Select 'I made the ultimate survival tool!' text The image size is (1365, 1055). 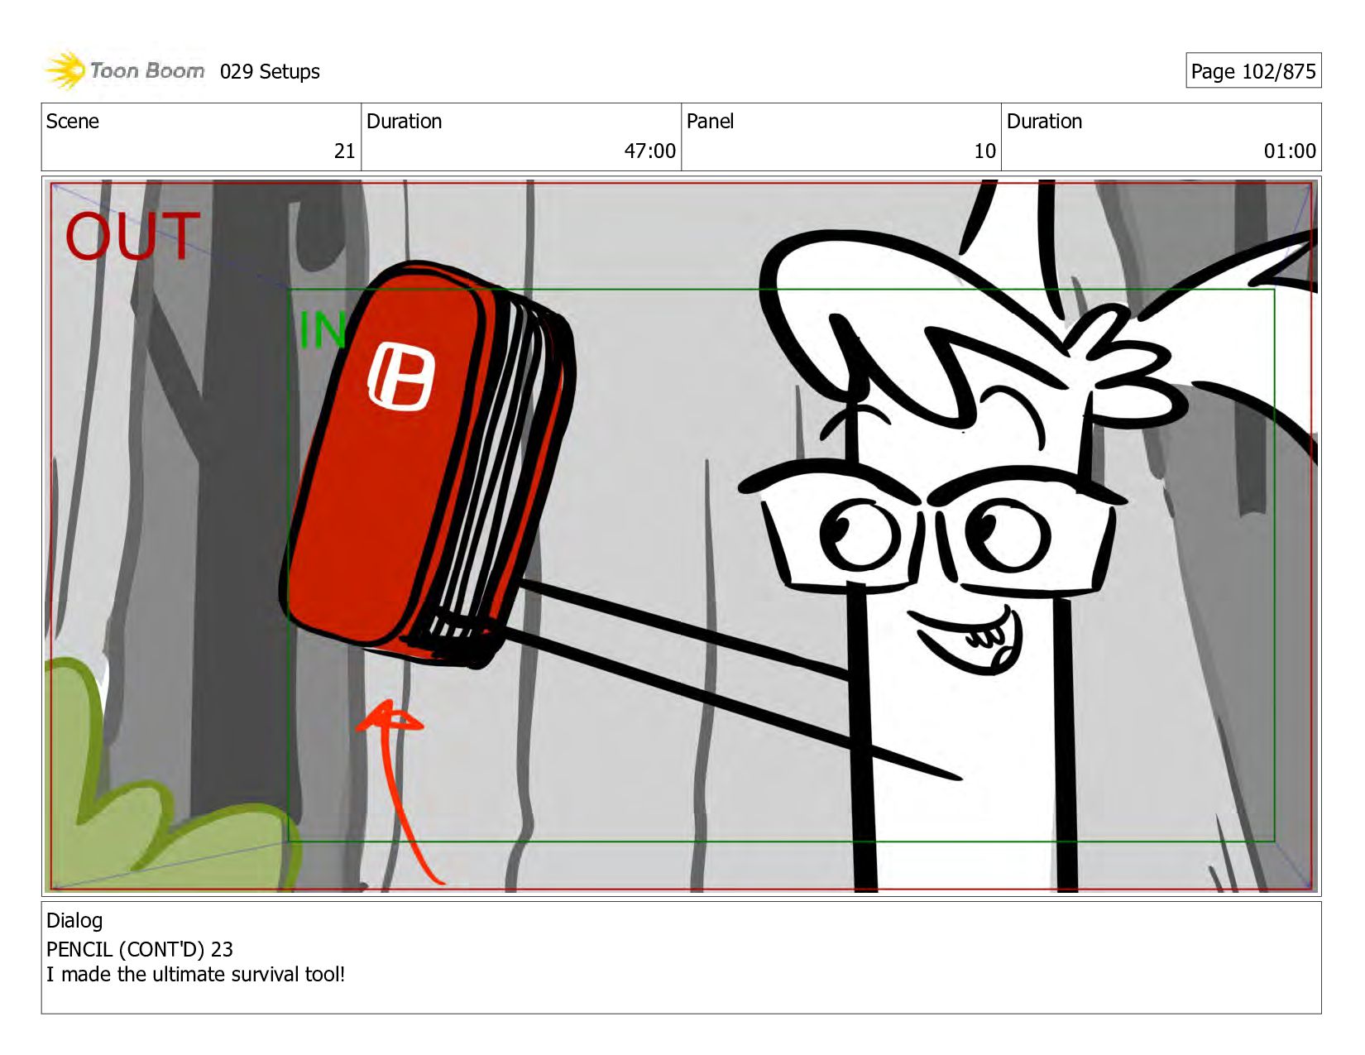pos(196,974)
